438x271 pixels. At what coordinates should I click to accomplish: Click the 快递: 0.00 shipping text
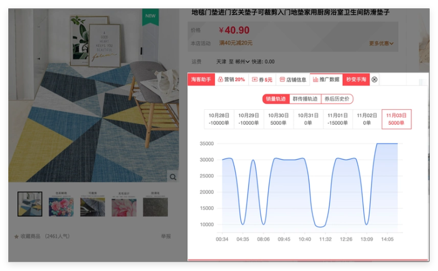coord(263,62)
